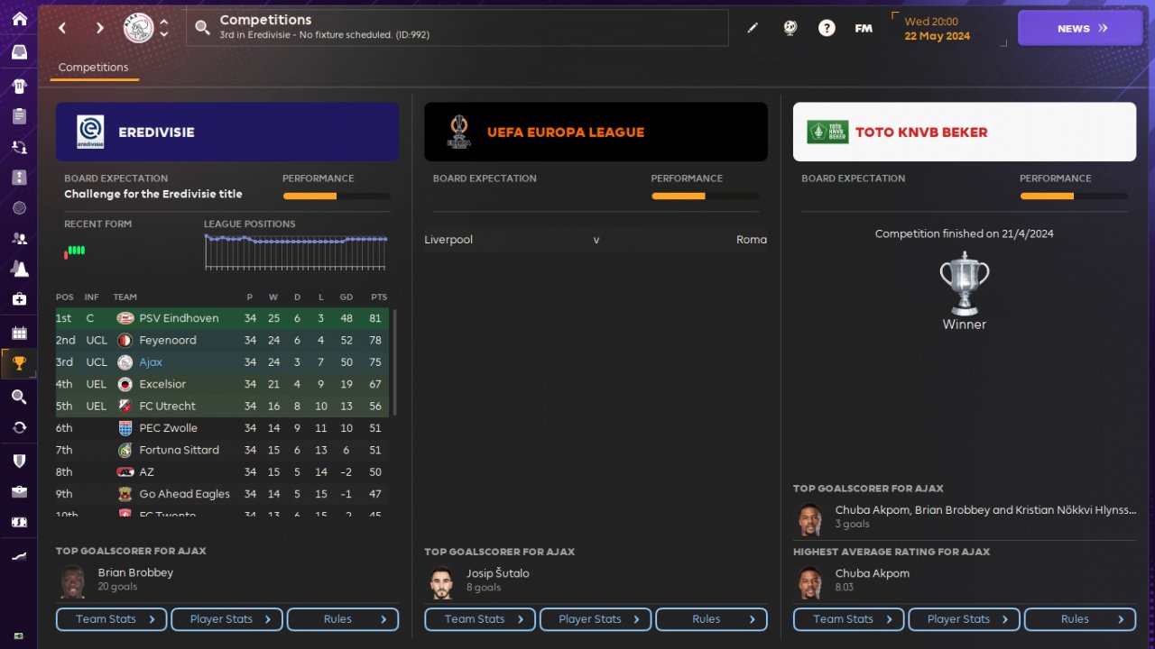Image resolution: width=1155 pixels, height=649 pixels.
Task: Click the TOTO KNVB Beker logo
Action: [827, 132]
